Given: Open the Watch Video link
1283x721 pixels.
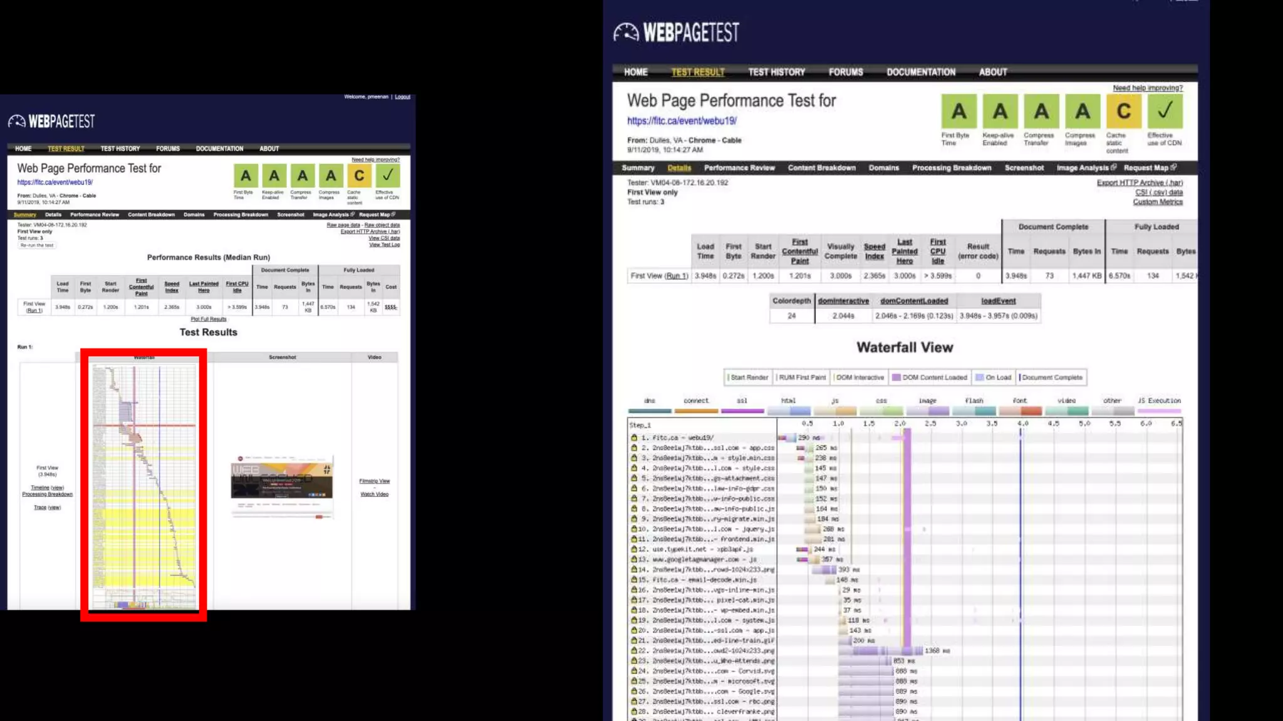Looking at the screenshot, I should (x=374, y=494).
